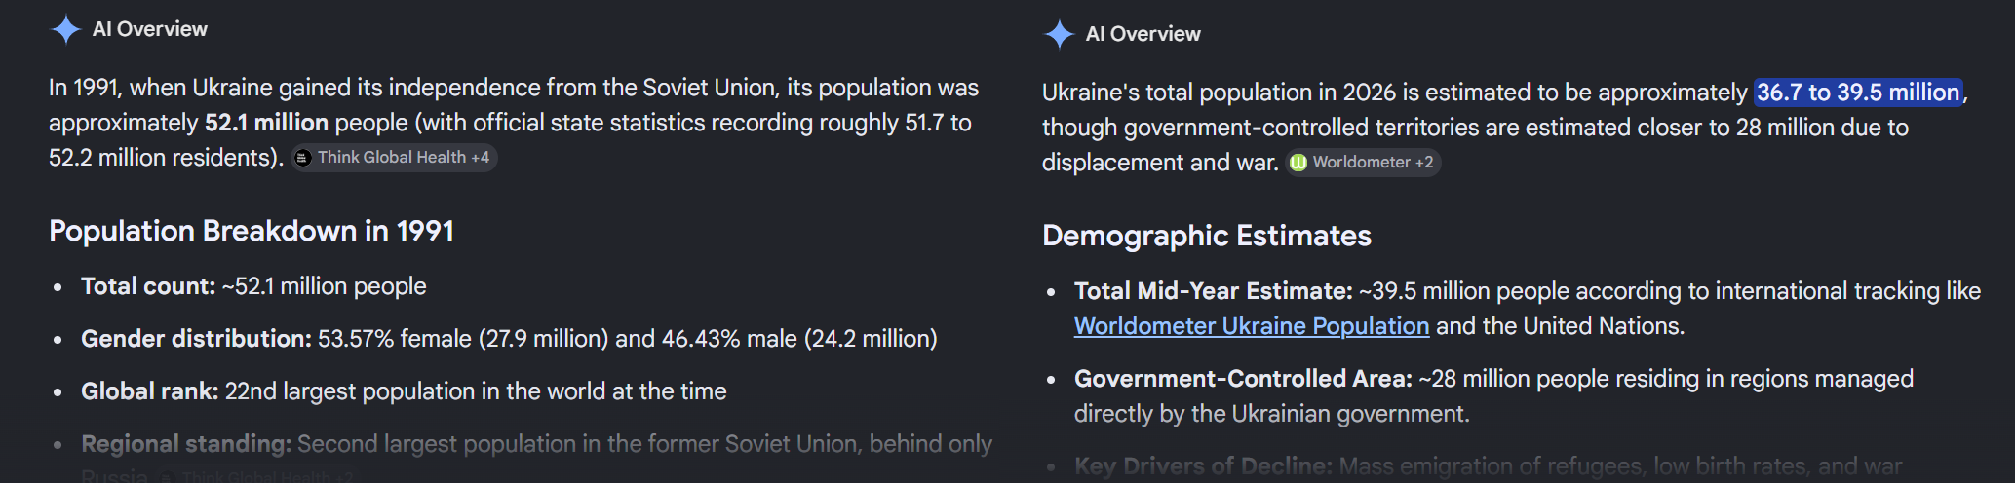Select the Total Mid-Year Estimate bullet label

point(1214,291)
